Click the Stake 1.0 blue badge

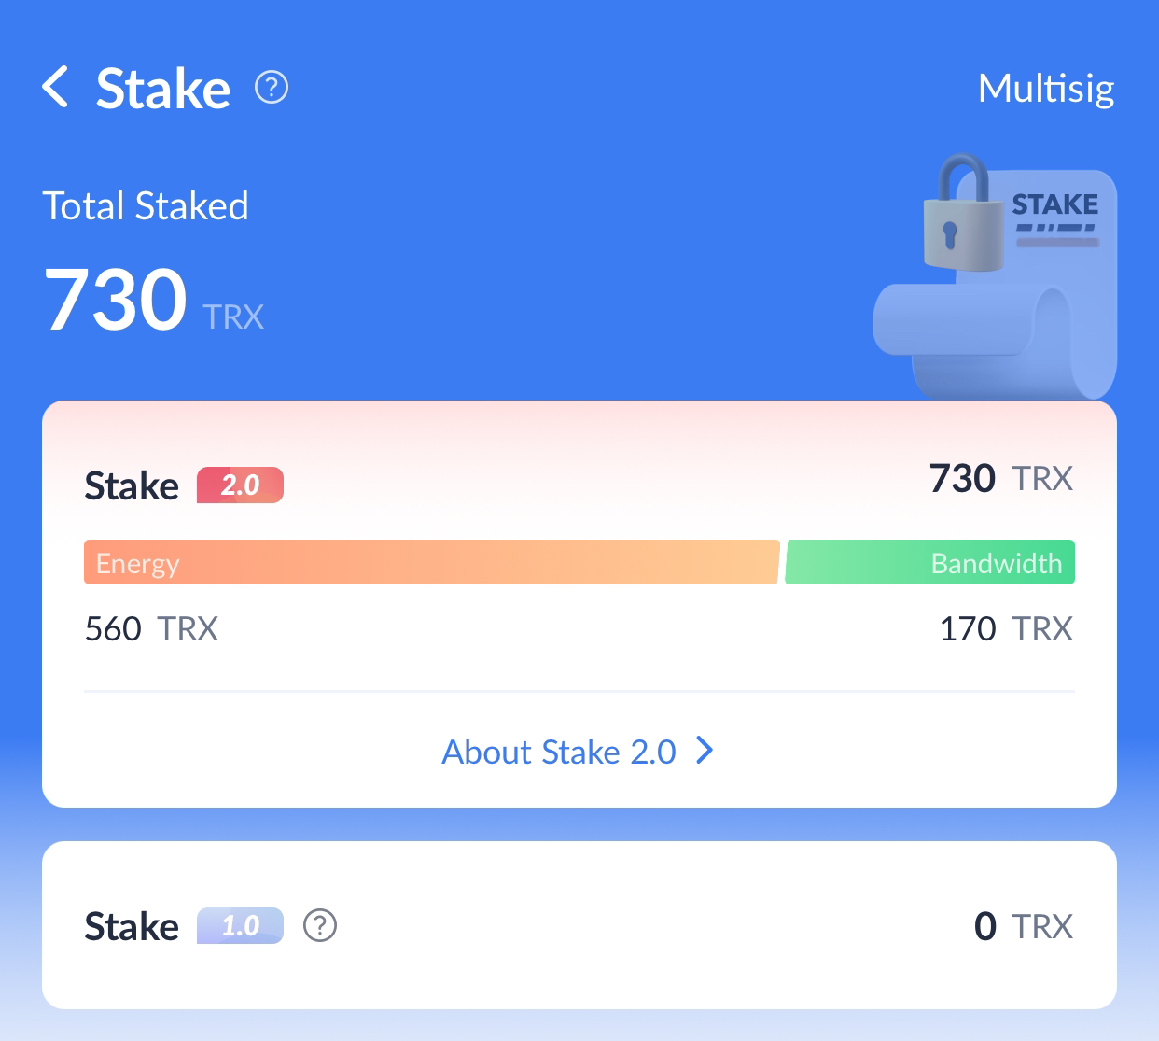pos(240,926)
